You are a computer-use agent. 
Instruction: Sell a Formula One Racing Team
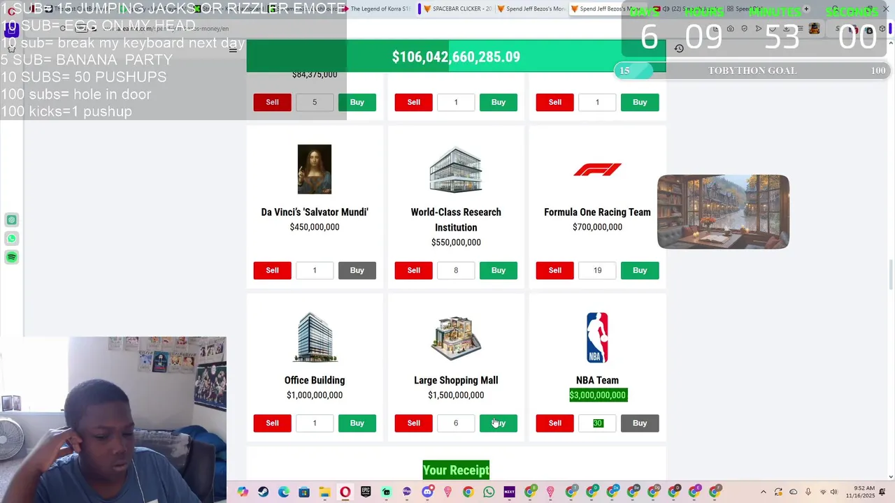pyautogui.click(x=554, y=270)
